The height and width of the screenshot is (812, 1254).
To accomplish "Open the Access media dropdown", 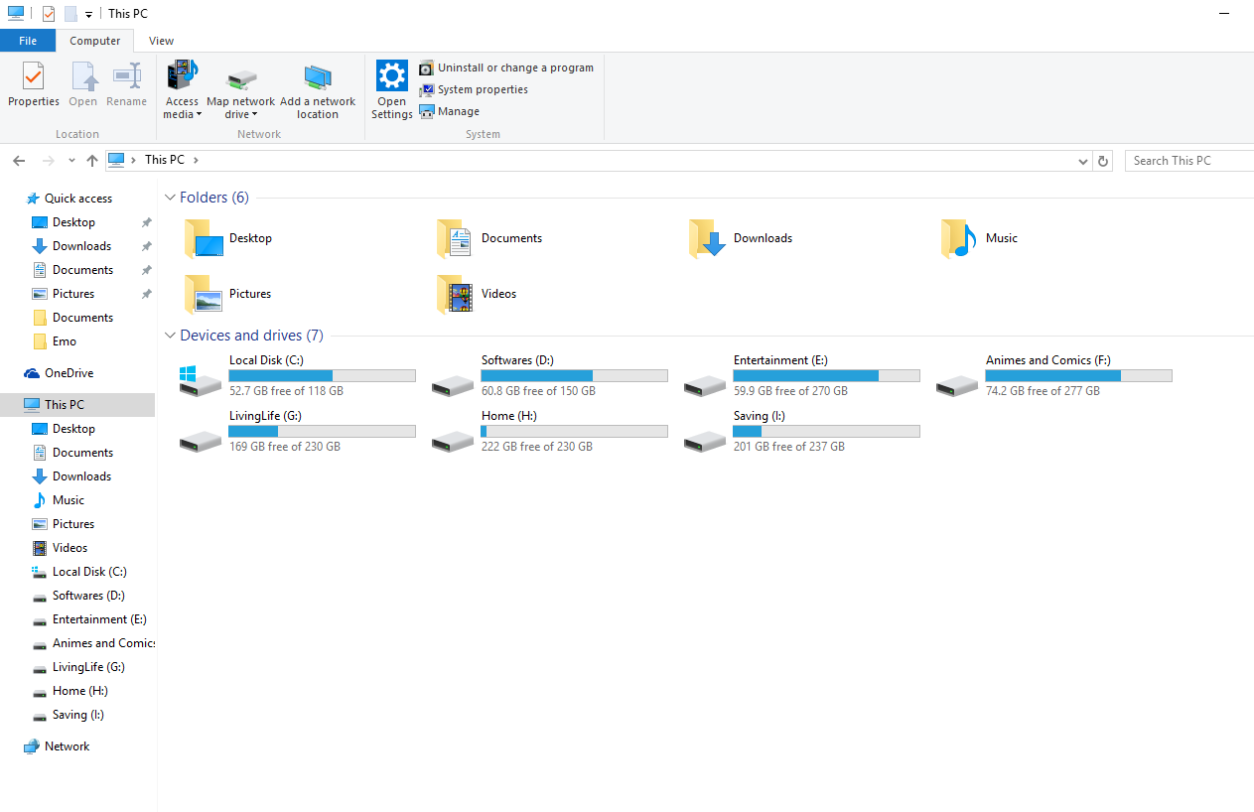I will [x=183, y=108].
